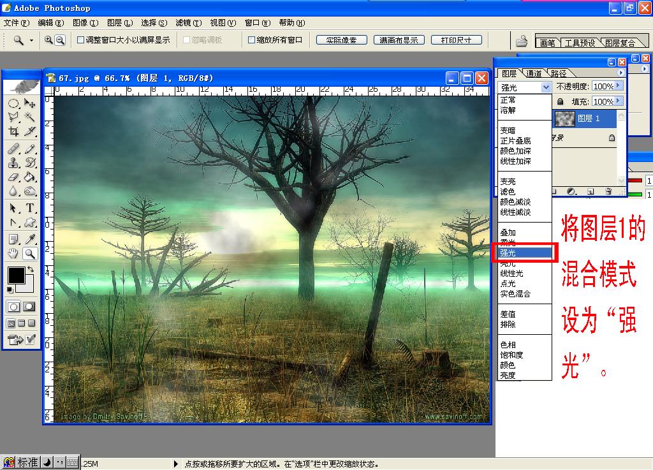Select the Zoom tool in toolbox
Image resolution: width=653 pixels, height=470 pixels.
tap(29, 253)
